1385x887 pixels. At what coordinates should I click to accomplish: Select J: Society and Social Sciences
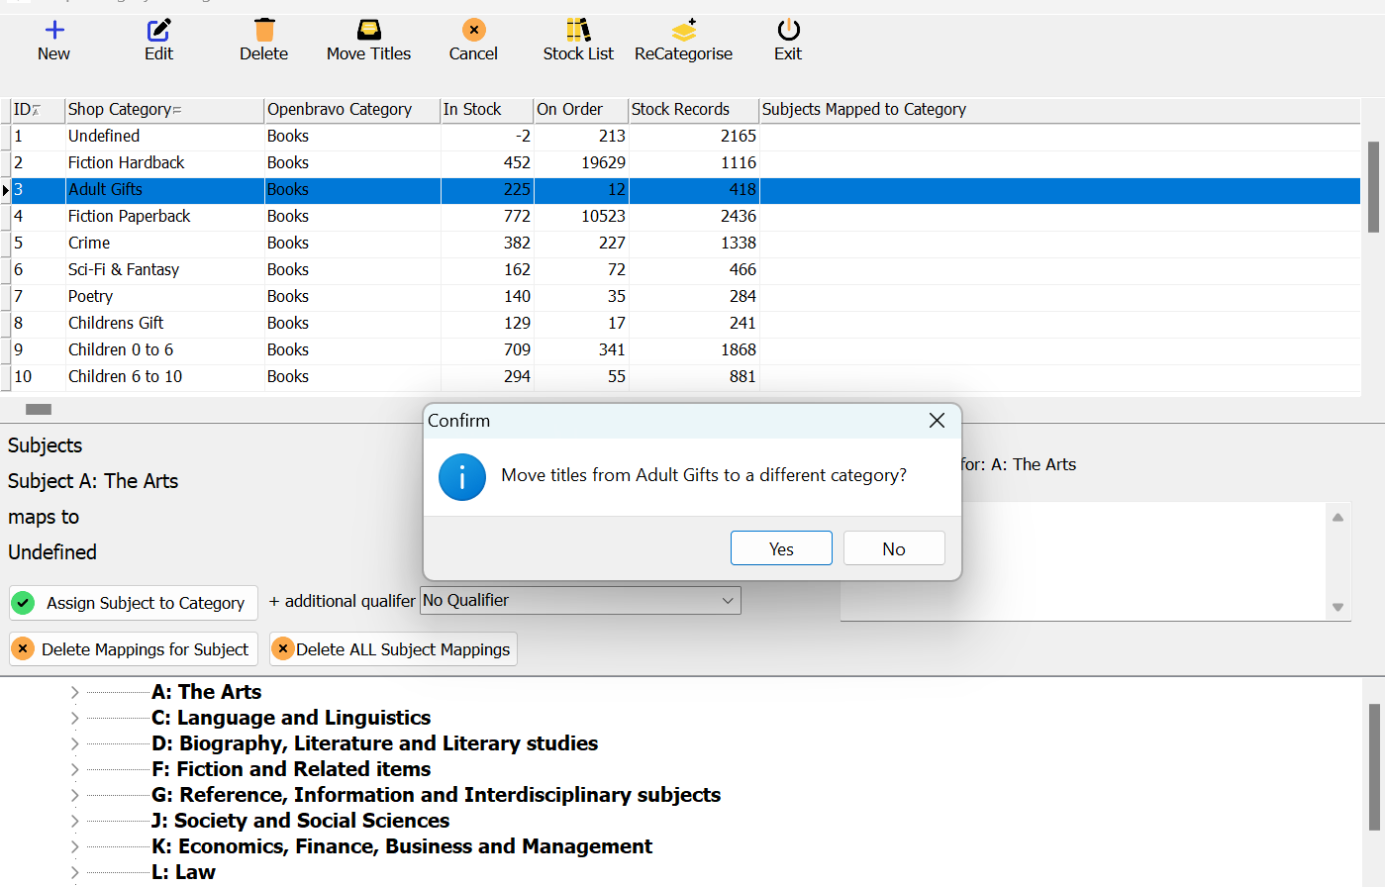pyautogui.click(x=300, y=821)
